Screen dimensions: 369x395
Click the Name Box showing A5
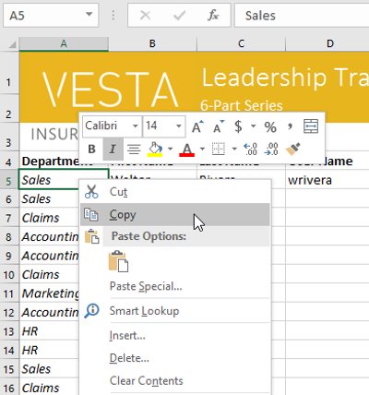point(51,15)
